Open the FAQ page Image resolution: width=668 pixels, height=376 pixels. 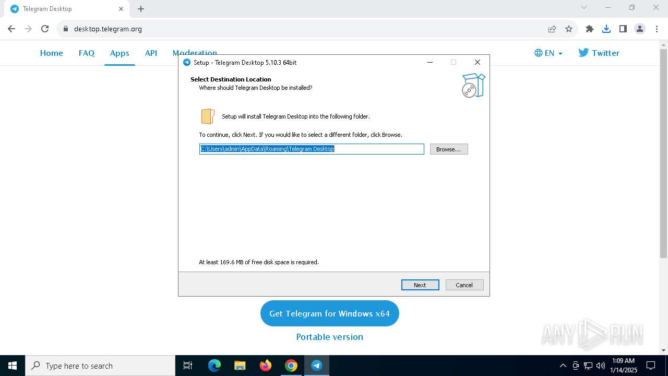click(87, 53)
